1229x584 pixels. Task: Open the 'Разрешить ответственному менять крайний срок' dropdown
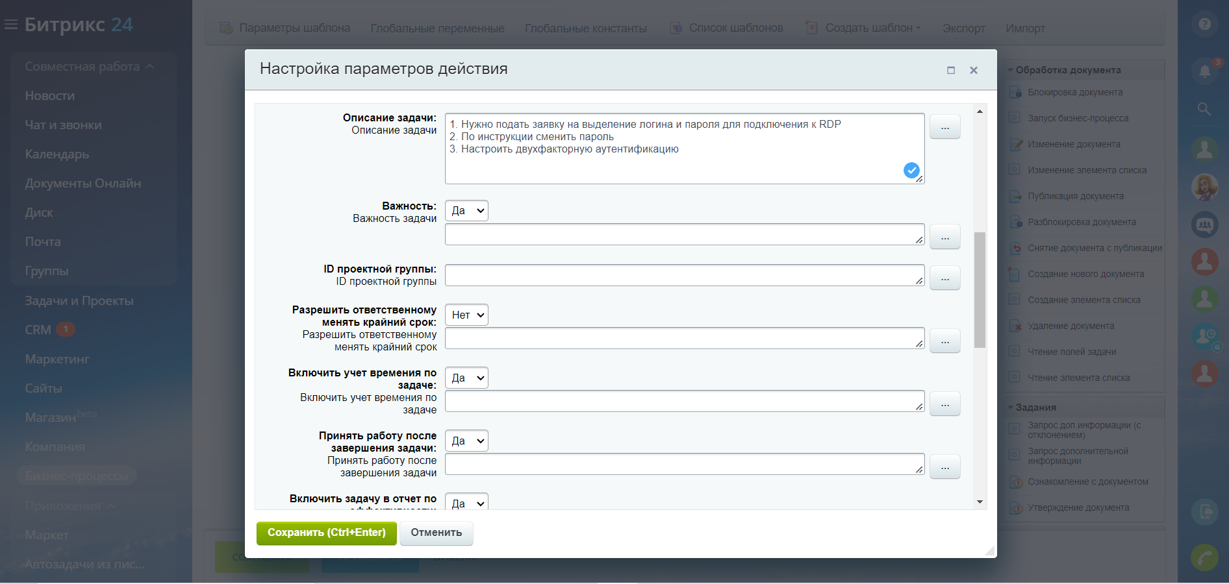pos(466,315)
